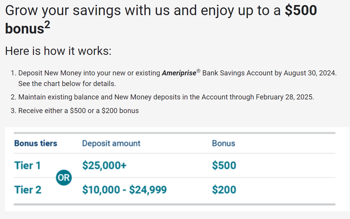This screenshot has width=350, height=219.
Task: Click the registered trademark symbol after Ameriprise
Action: [x=198, y=71]
